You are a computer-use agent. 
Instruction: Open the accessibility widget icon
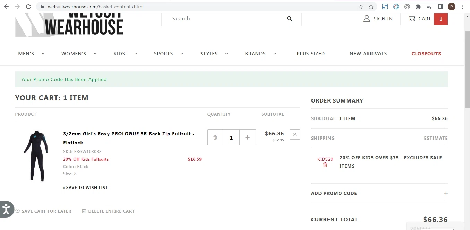(6, 209)
